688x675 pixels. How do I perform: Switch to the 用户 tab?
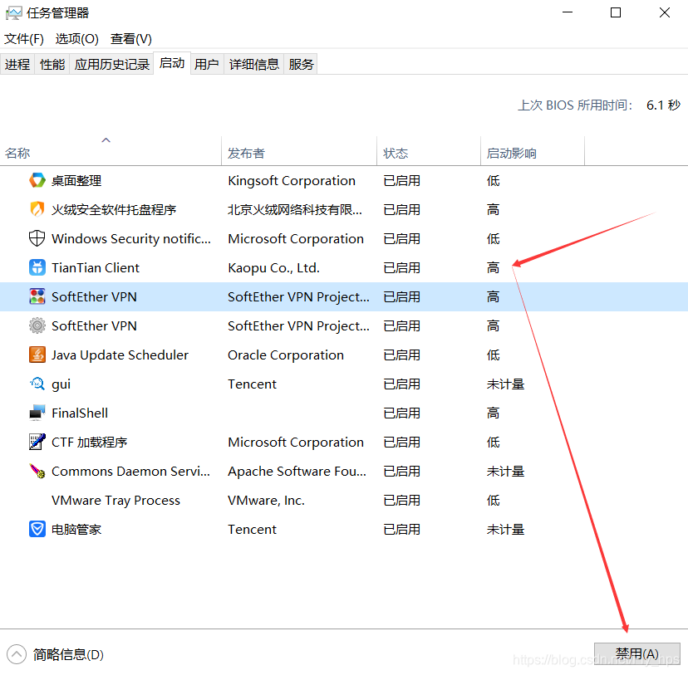point(207,65)
